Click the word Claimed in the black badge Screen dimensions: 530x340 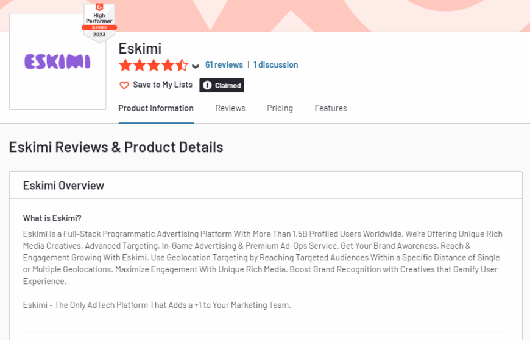click(x=228, y=86)
